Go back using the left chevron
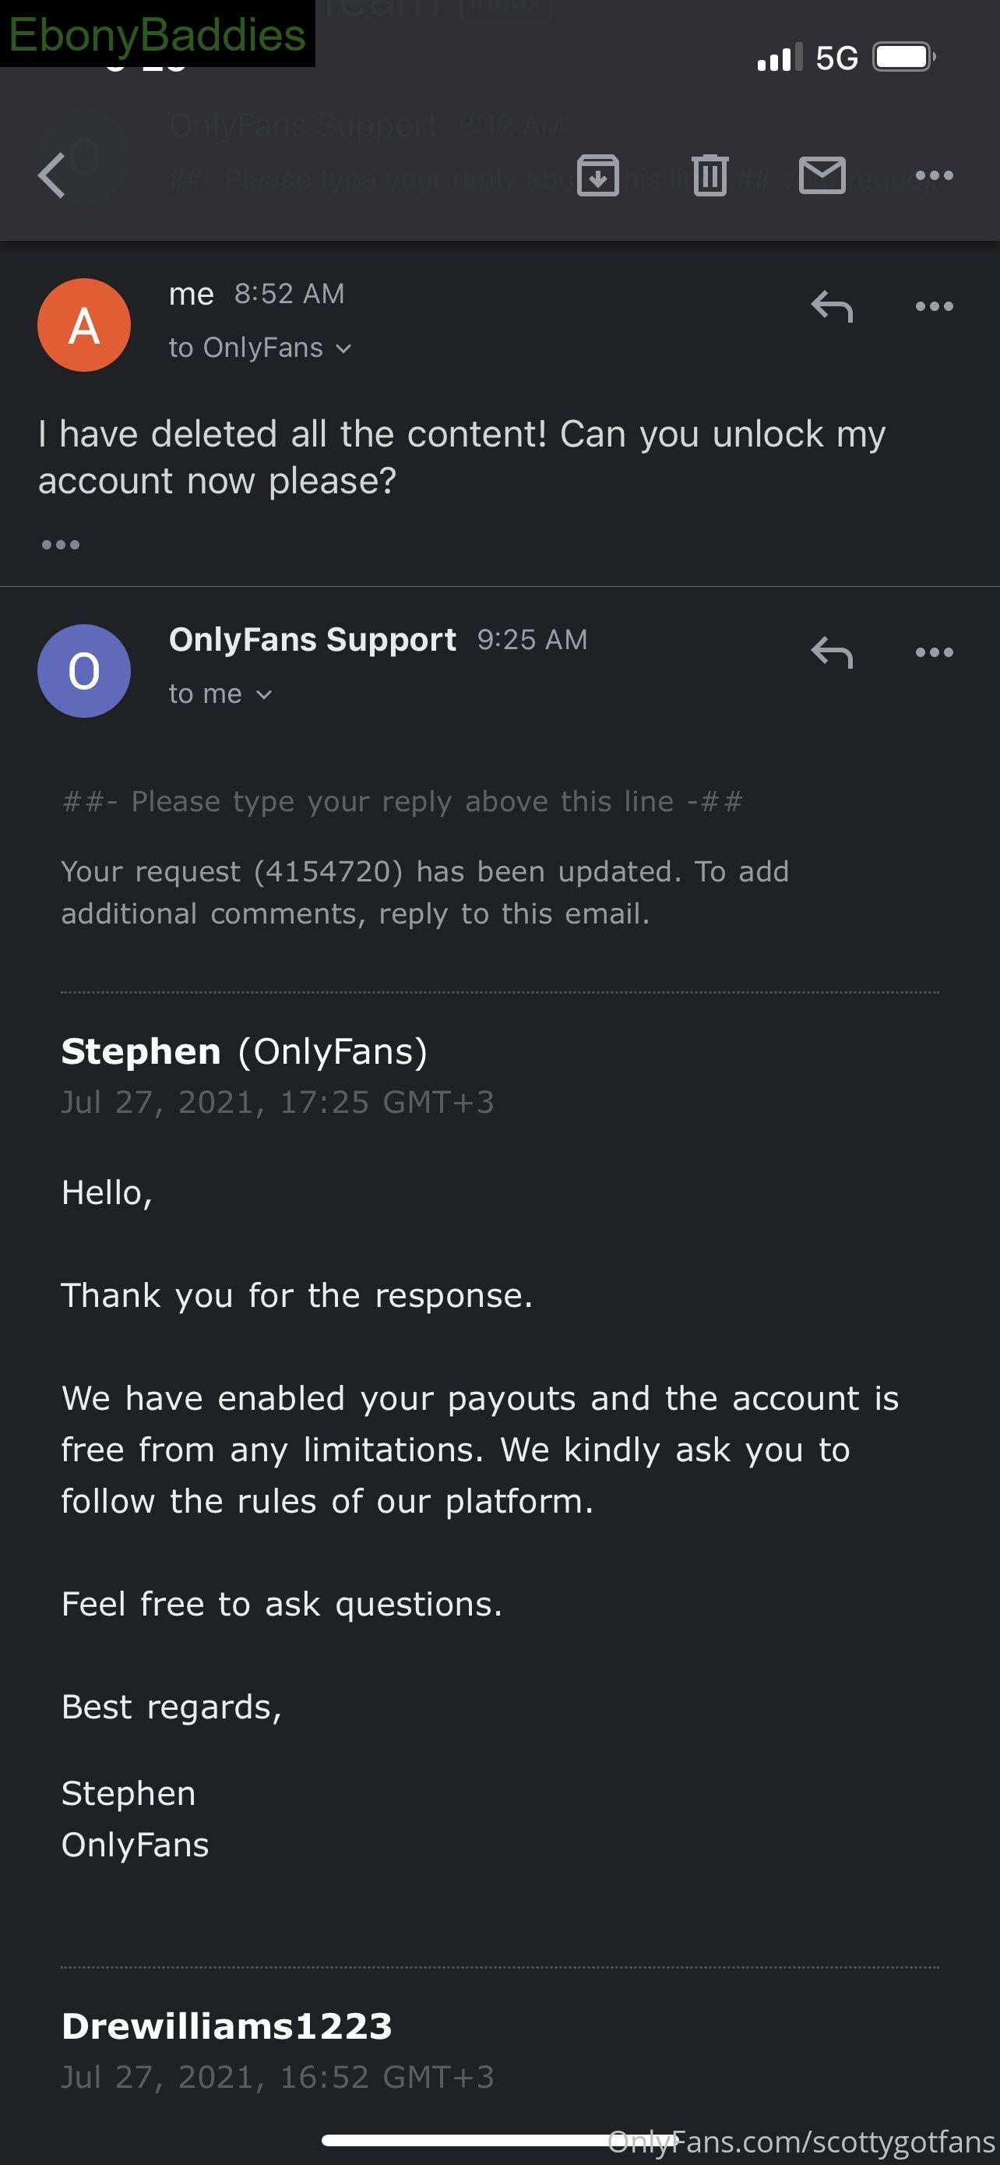 [52, 175]
